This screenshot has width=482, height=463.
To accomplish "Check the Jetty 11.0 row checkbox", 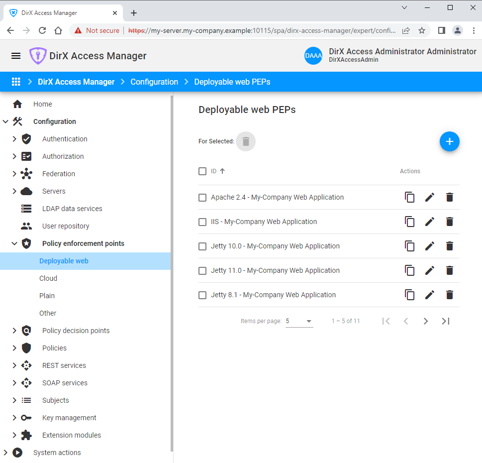I will [x=202, y=271].
